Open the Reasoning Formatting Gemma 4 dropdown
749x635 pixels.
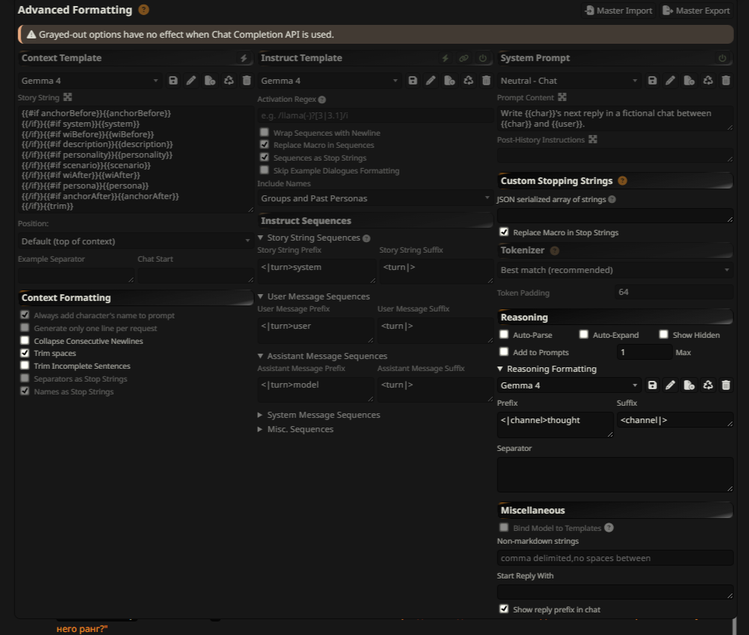click(x=569, y=385)
